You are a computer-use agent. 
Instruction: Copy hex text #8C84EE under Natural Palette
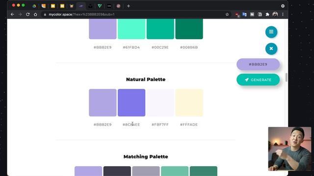[x=131, y=125]
